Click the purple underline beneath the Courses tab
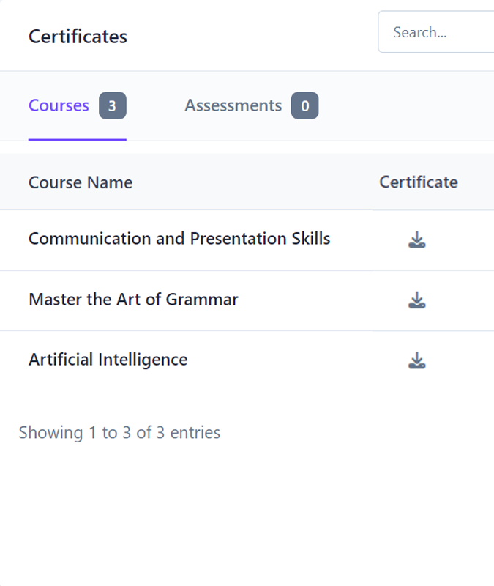This screenshot has height=586, width=494. [x=77, y=139]
